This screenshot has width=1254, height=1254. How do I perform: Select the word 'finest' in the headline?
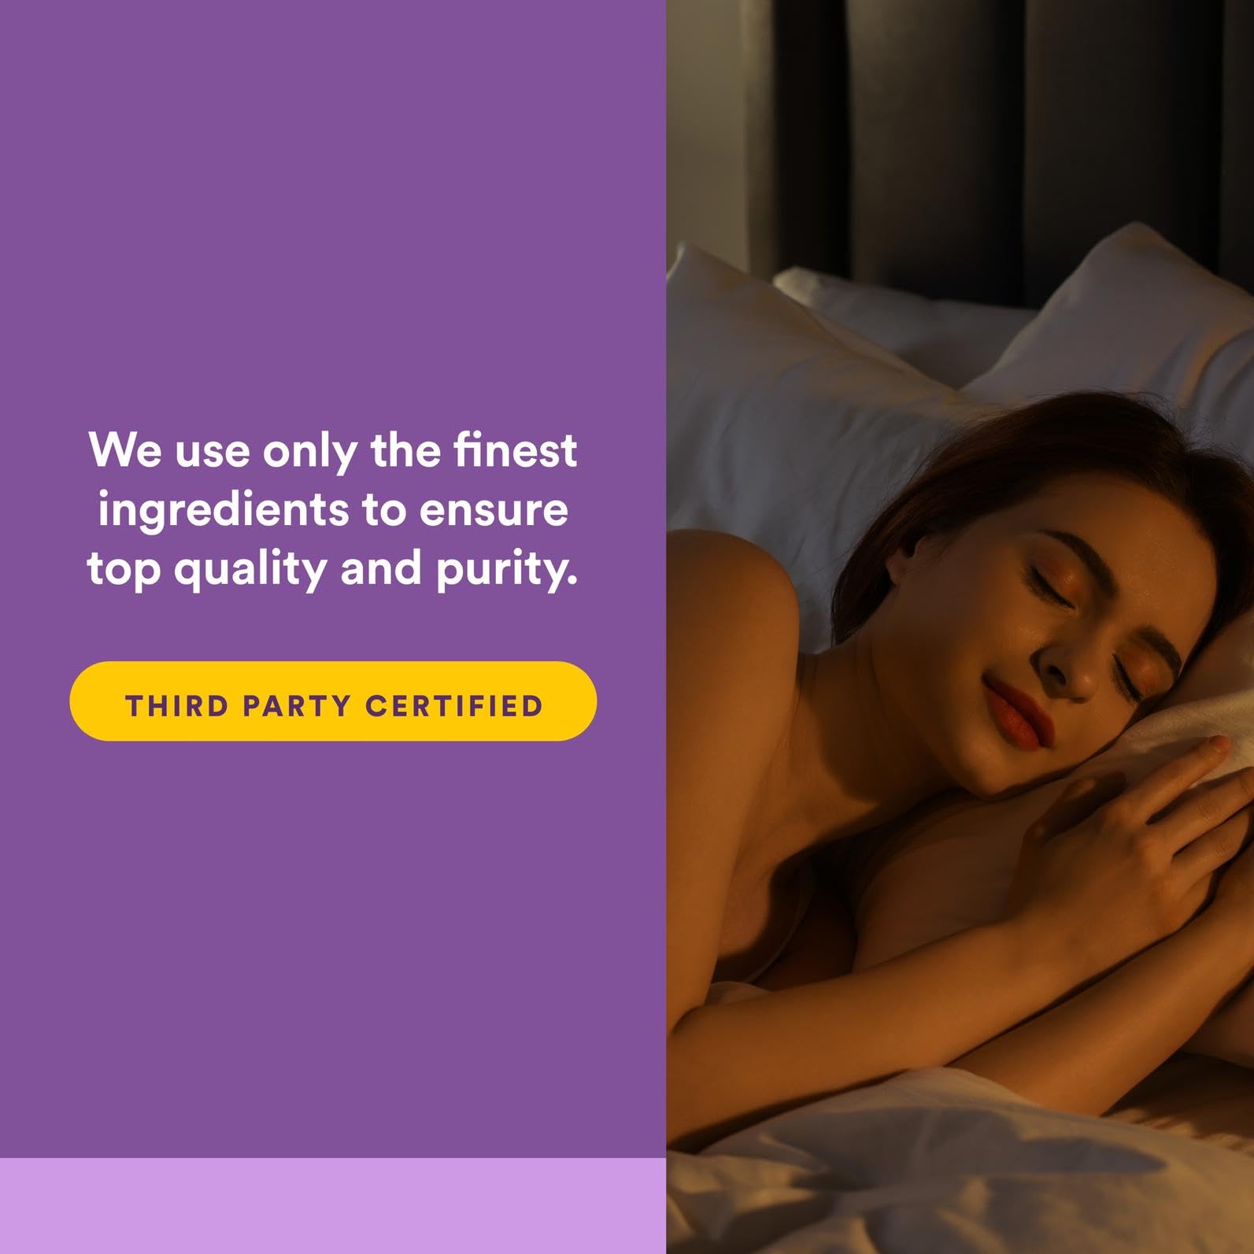(x=515, y=449)
